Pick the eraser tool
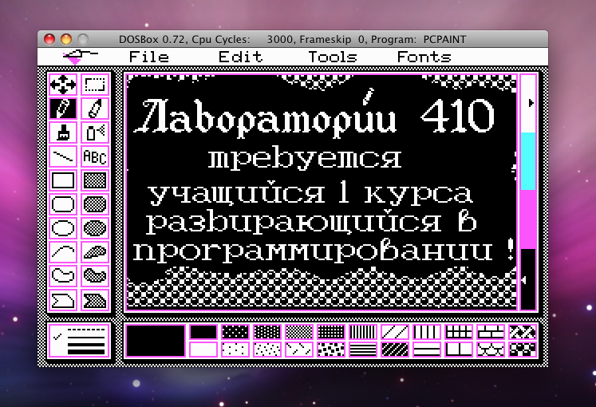596x407 pixels. point(95,108)
